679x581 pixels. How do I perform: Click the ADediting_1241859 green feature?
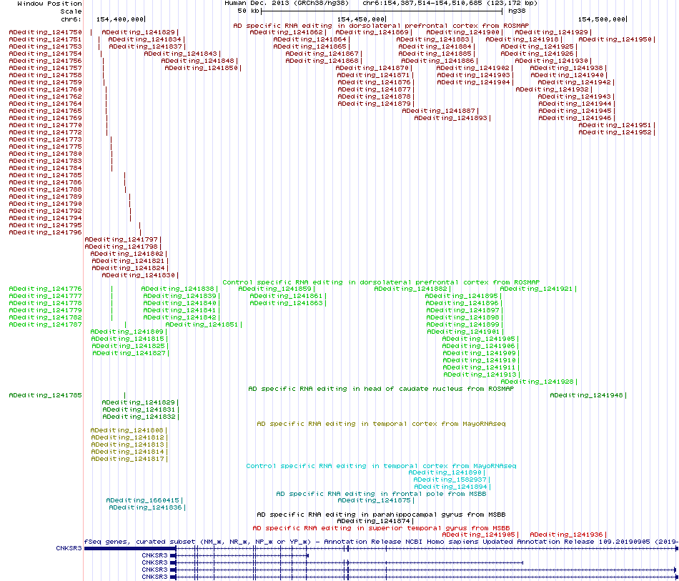(x=274, y=289)
